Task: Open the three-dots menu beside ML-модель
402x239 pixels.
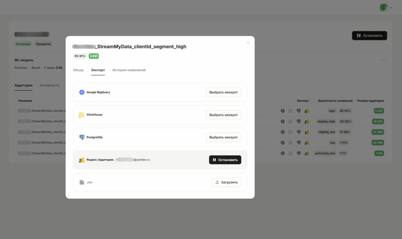Action: pos(383,60)
